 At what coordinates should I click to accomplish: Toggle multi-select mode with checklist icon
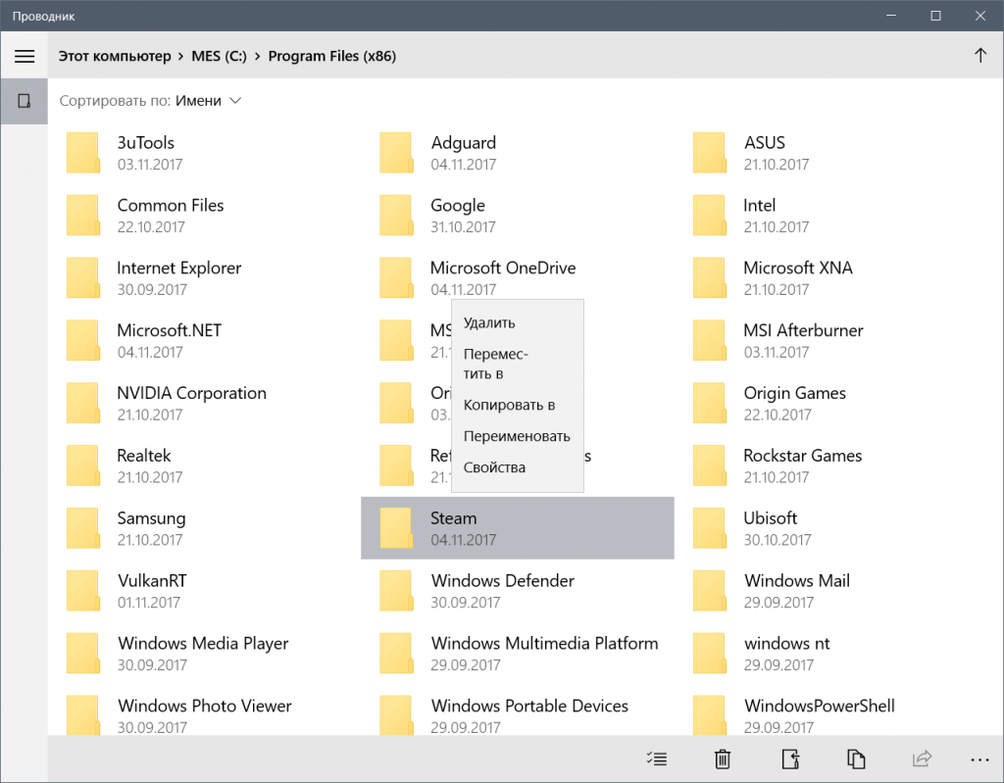(657, 759)
